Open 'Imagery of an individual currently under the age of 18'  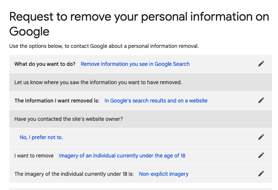[122, 156]
